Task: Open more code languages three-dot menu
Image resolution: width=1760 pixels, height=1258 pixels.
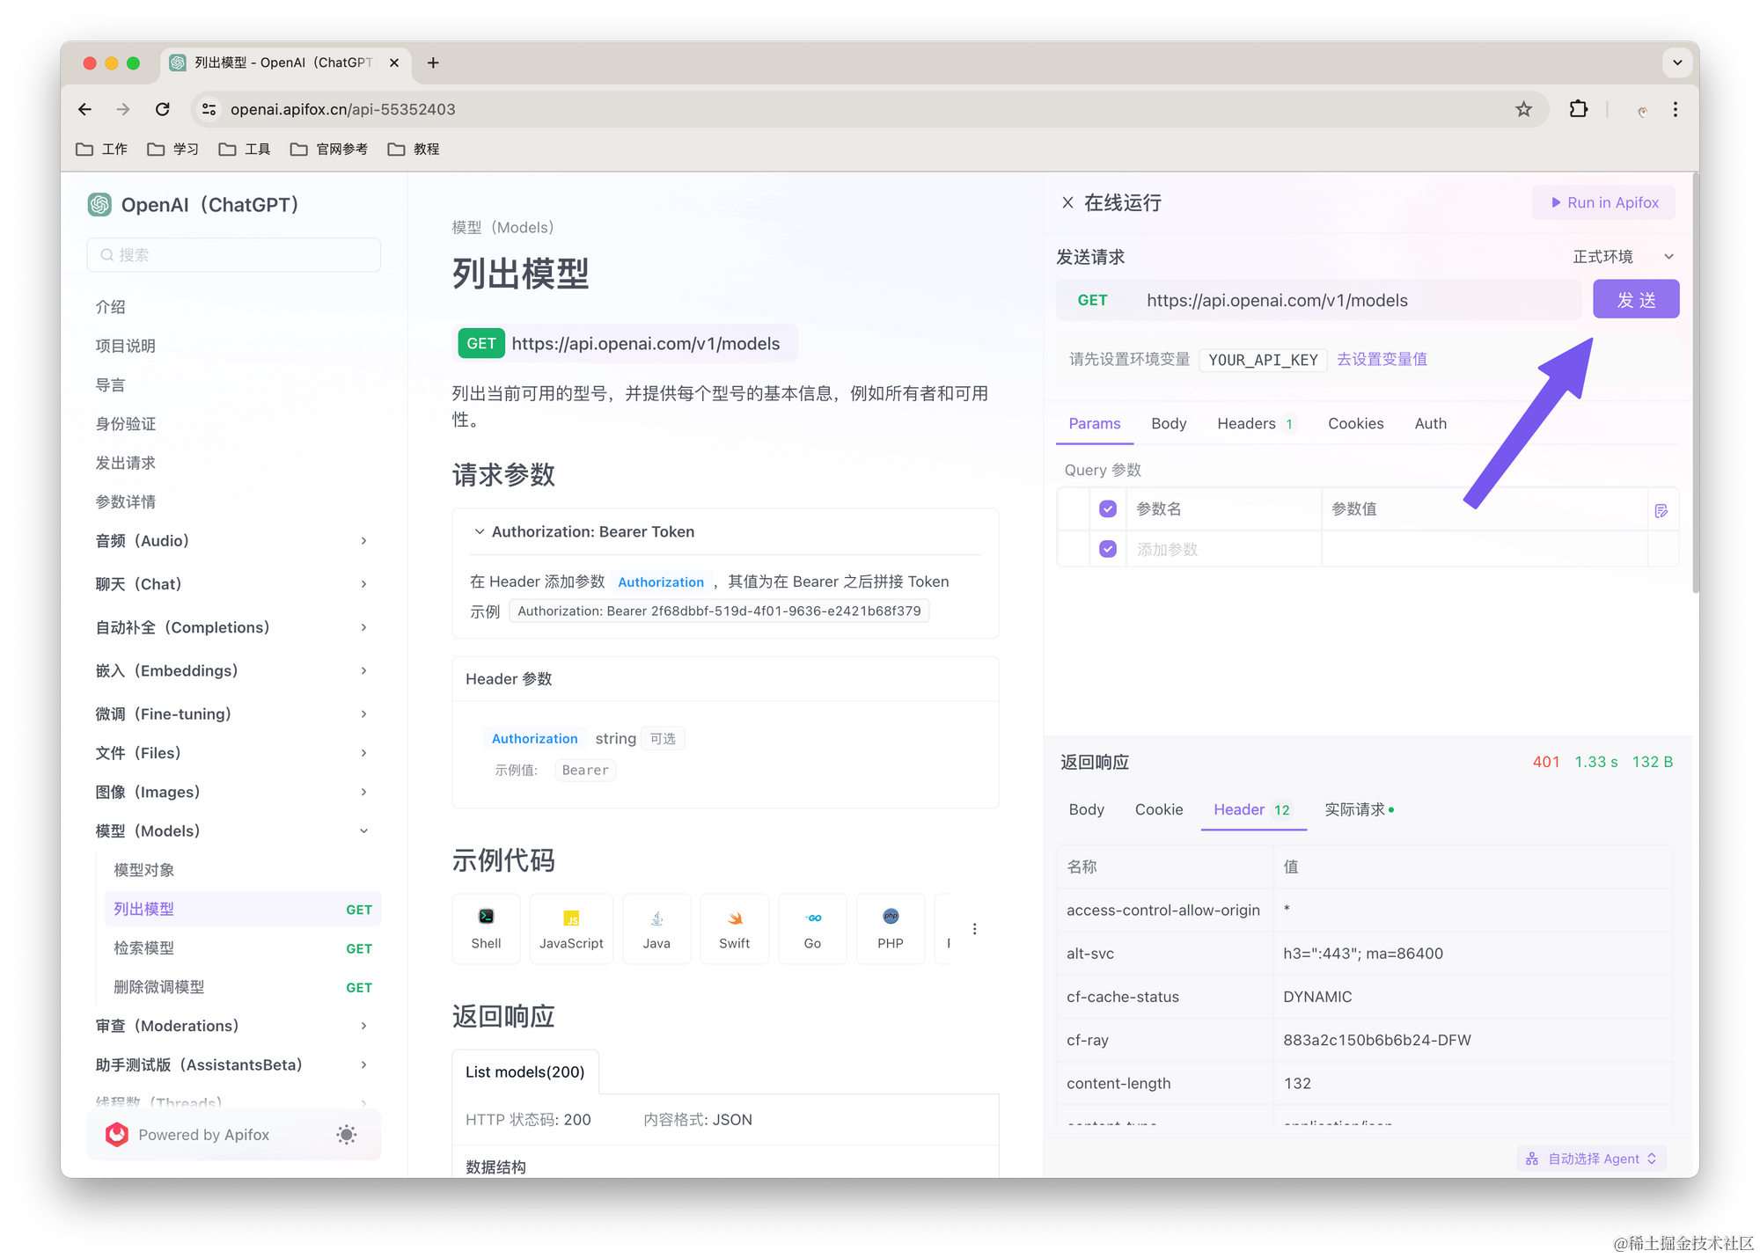Action: point(974,929)
